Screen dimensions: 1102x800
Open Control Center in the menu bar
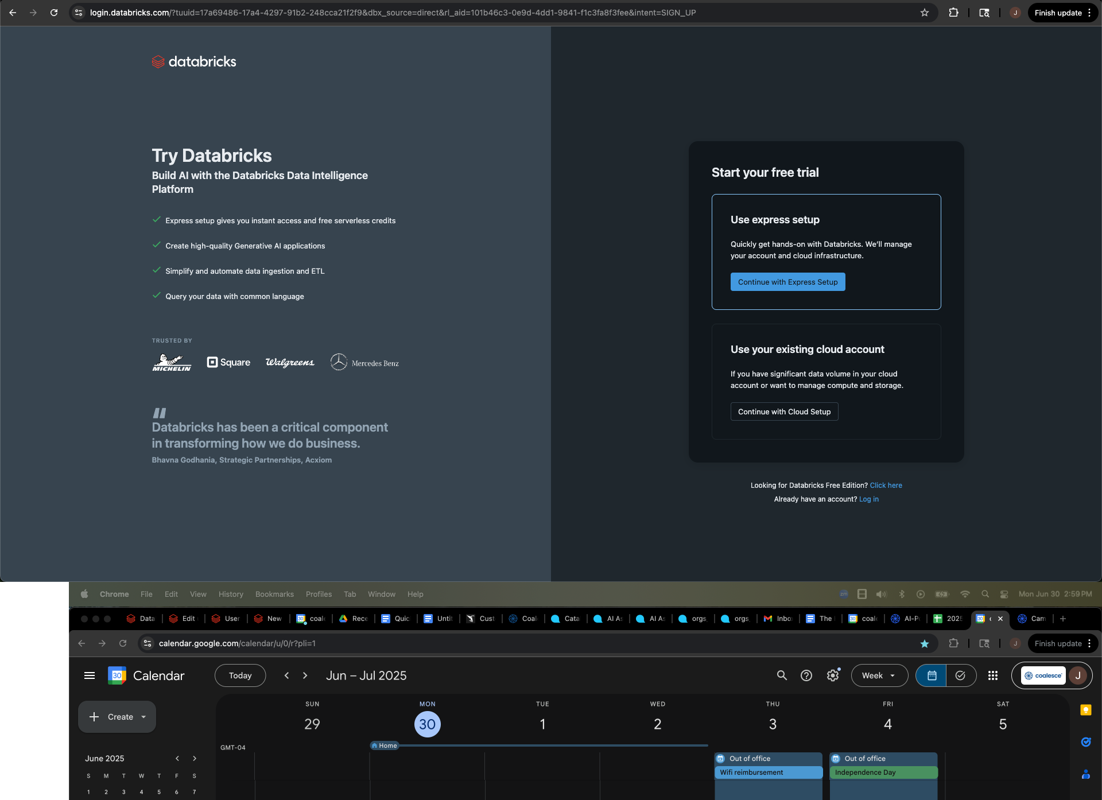[1004, 594]
